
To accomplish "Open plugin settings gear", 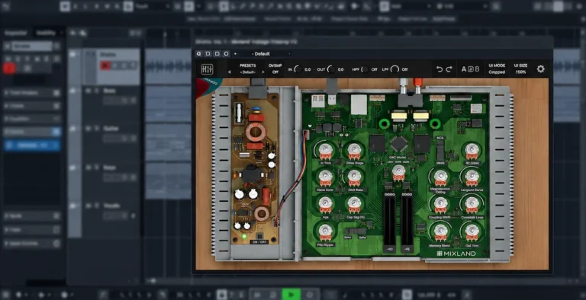I will [x=540, y=69].
